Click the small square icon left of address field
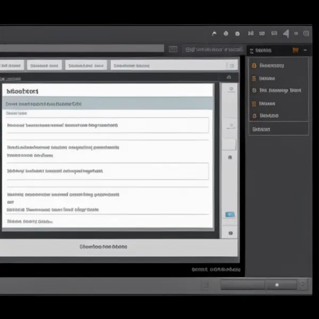The width and height of the screenshot is (319, 319). point(173,49)
